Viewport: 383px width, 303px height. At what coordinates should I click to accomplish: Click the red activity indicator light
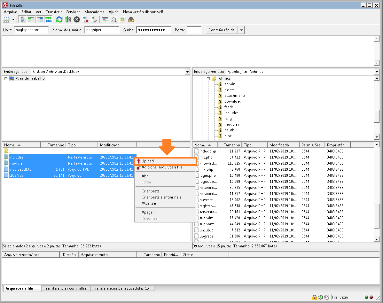pos(371,297)
